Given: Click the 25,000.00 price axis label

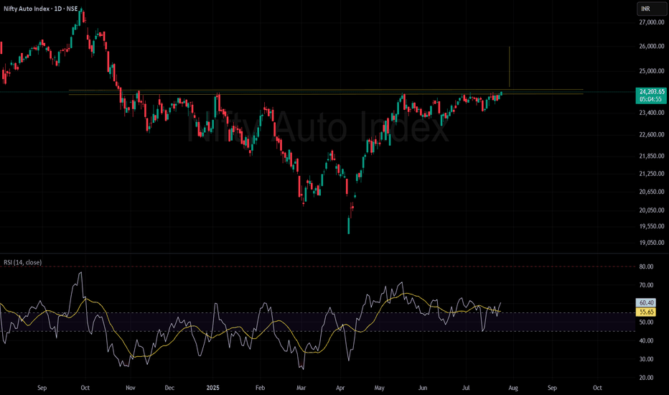Looking at the screenshot, I should (652, 71).
